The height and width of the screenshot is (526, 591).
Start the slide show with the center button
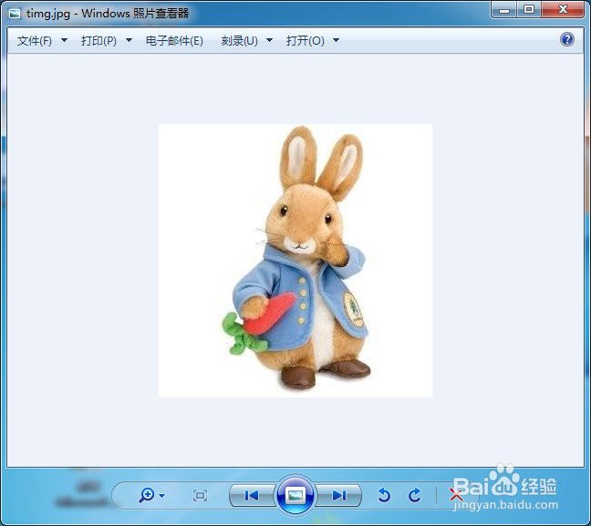pyautogui.click(x=295, y=496)
